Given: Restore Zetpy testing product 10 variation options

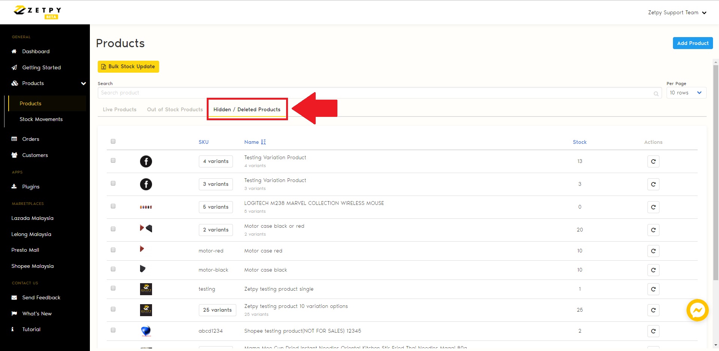Looking at the screenshot, I should 653,310.
